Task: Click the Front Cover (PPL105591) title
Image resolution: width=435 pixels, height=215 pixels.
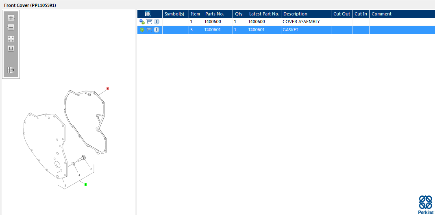Action: coord(30,5)
